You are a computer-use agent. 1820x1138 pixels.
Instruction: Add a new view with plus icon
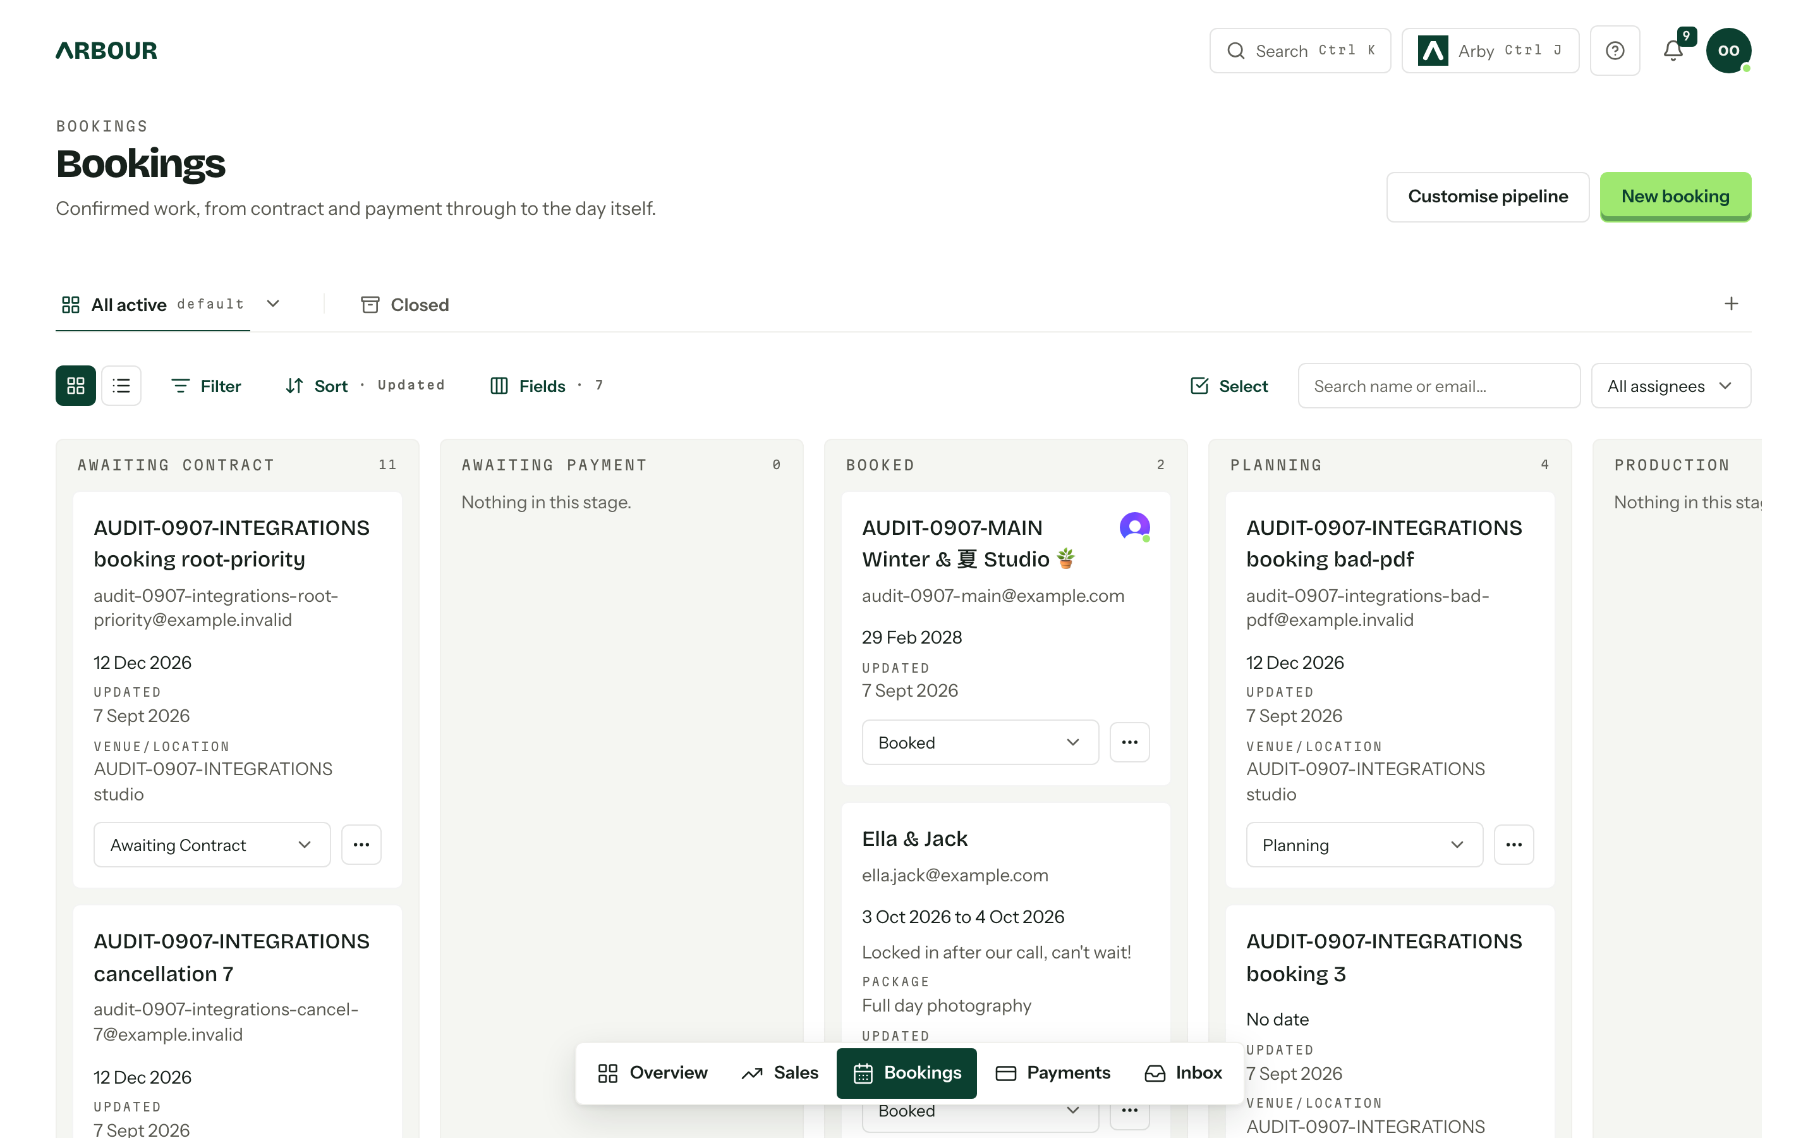coord(1732,303)
